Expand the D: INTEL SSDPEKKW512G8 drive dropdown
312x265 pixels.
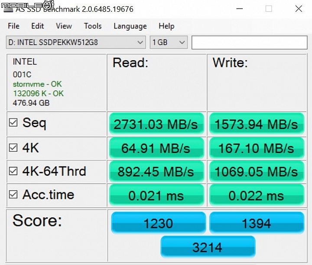tap(76, 42)
